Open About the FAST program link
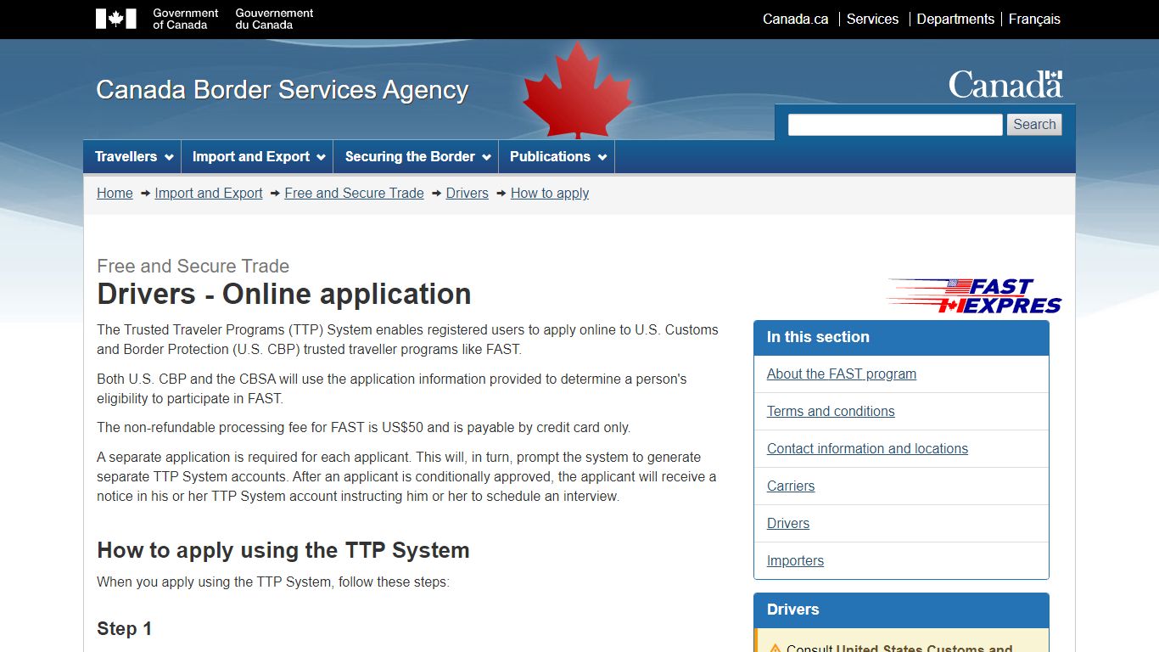Viewport: 1159px width, 652px height. [842, 374]
